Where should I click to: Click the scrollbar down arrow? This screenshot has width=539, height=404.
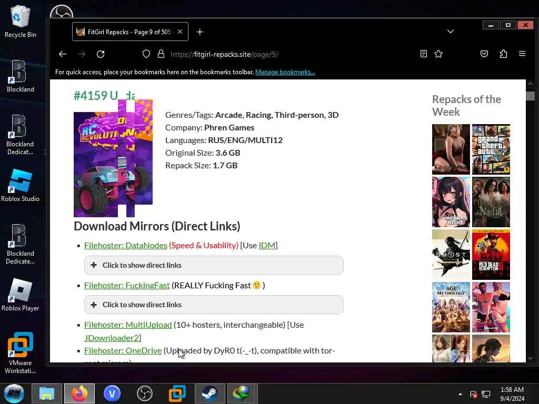(530, 358)
